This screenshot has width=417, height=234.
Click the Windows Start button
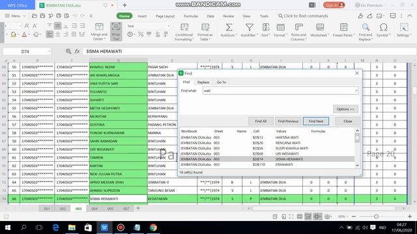pos(8,227)
